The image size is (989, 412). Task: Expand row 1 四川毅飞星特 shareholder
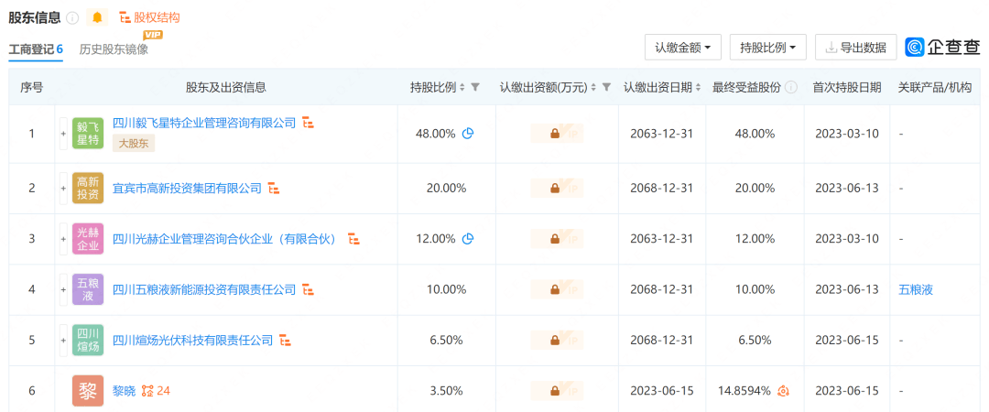pos(63,134)
